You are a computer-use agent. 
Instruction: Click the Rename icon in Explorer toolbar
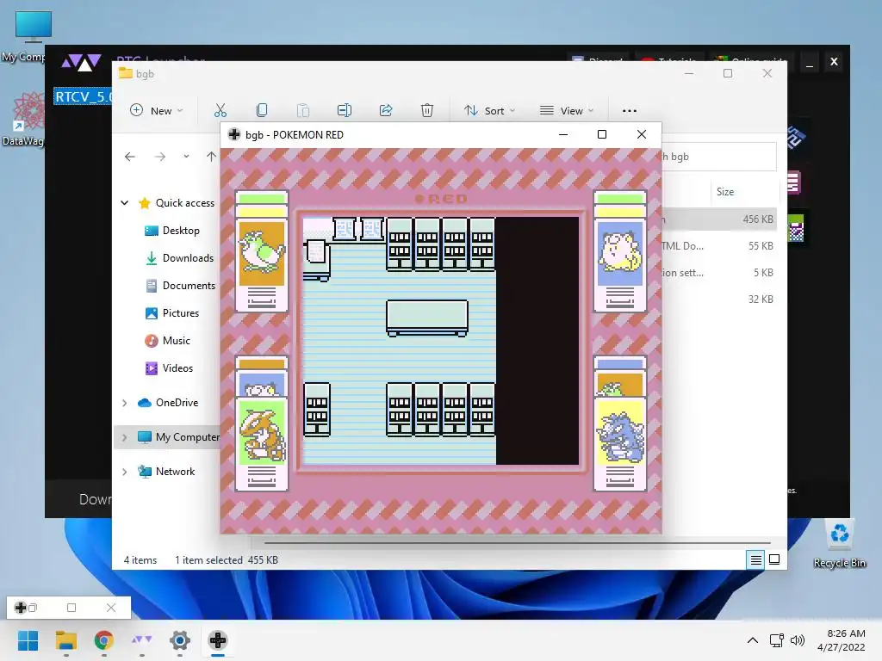coord(345,110)
